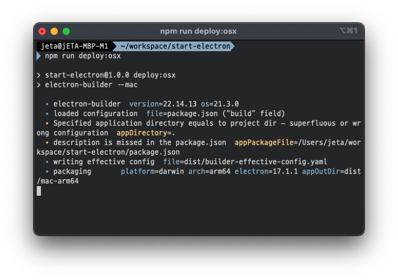The height and width of the screenshot is (280, 398).
Task: Minimize the terminal with yellow button
Action: [54, 31]
